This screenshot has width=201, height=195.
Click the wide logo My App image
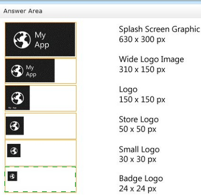(30, 71)
